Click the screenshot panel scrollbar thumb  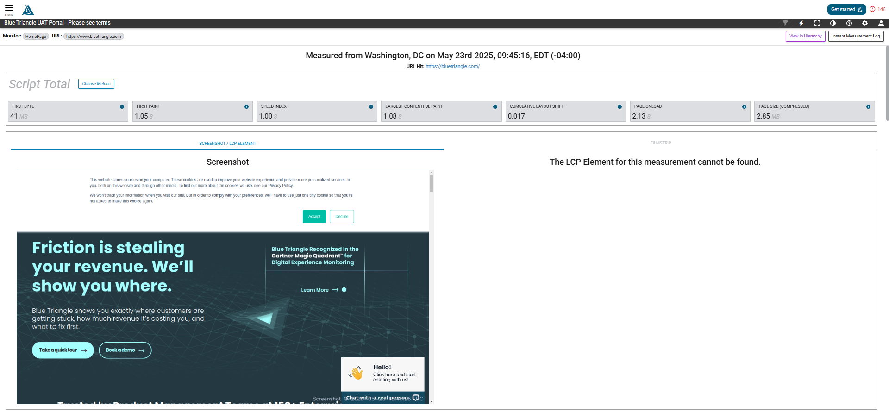(432, 183)
